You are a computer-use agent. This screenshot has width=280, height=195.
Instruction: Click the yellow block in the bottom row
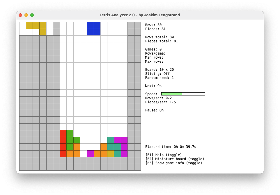(x=110, y=154)
